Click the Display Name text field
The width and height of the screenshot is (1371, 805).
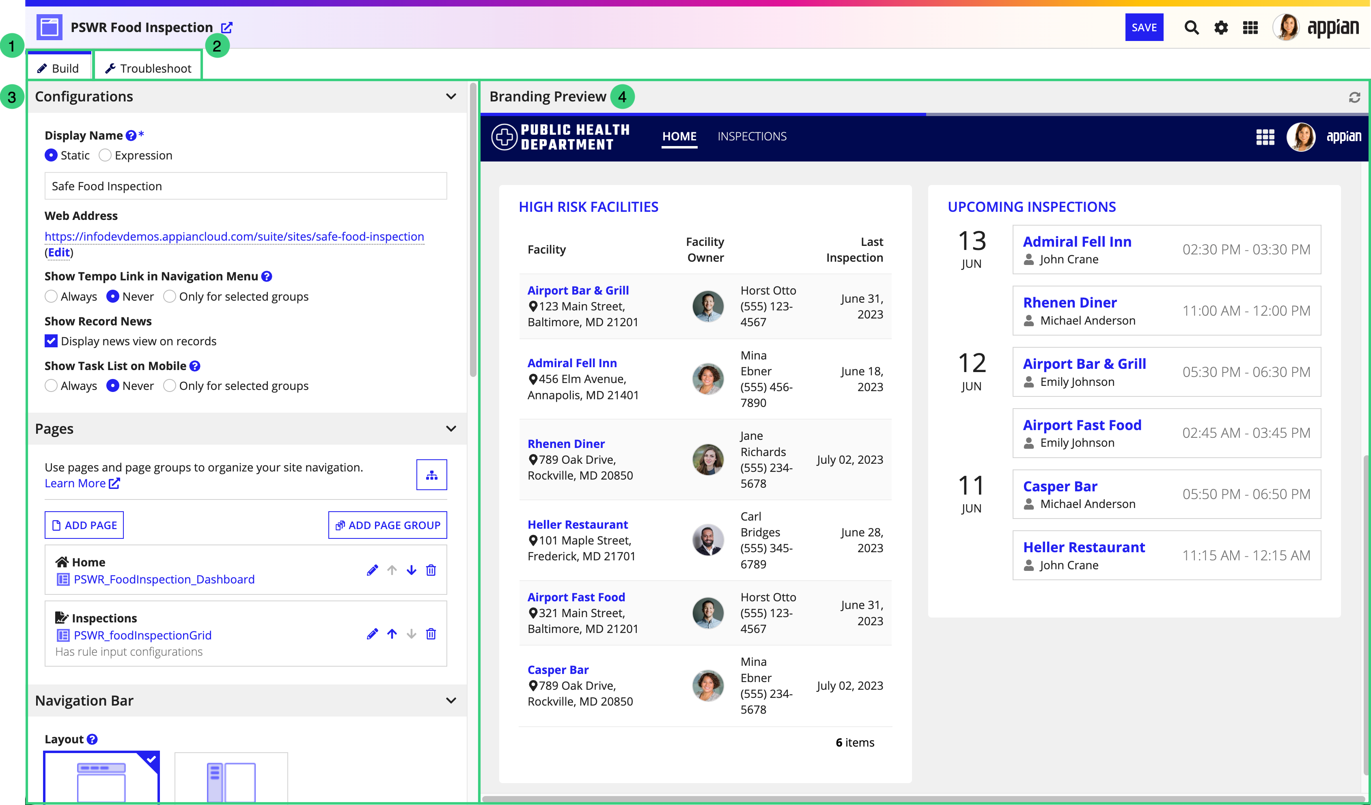[246, 186]
